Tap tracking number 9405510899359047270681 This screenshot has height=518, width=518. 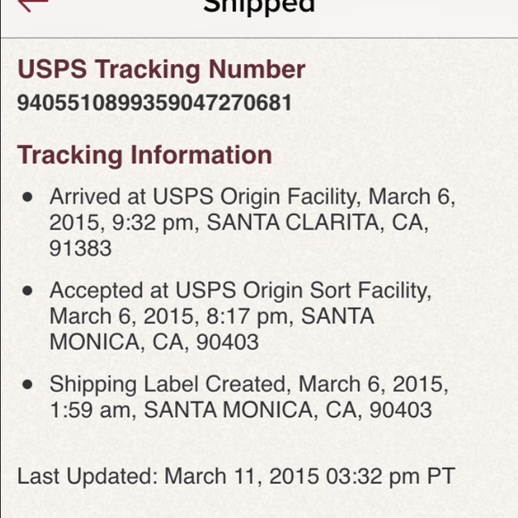tap(155, 103)
